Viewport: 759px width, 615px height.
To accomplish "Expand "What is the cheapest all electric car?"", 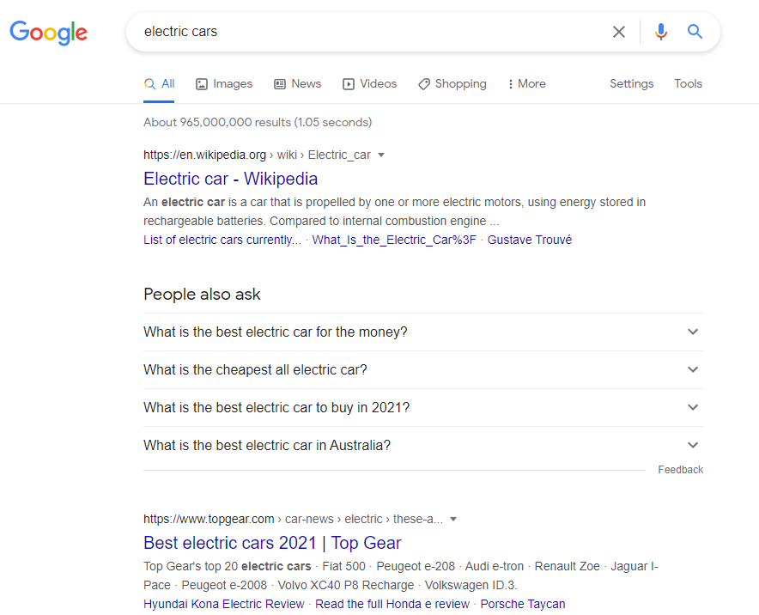I will coord(693,369).
